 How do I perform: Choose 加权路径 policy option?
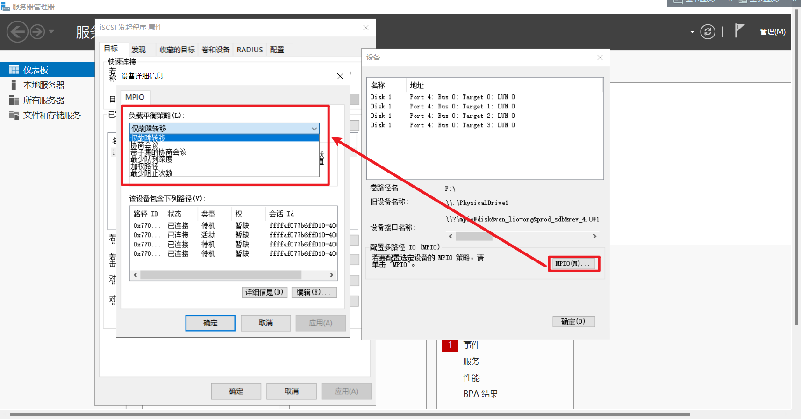pos(224,166)
